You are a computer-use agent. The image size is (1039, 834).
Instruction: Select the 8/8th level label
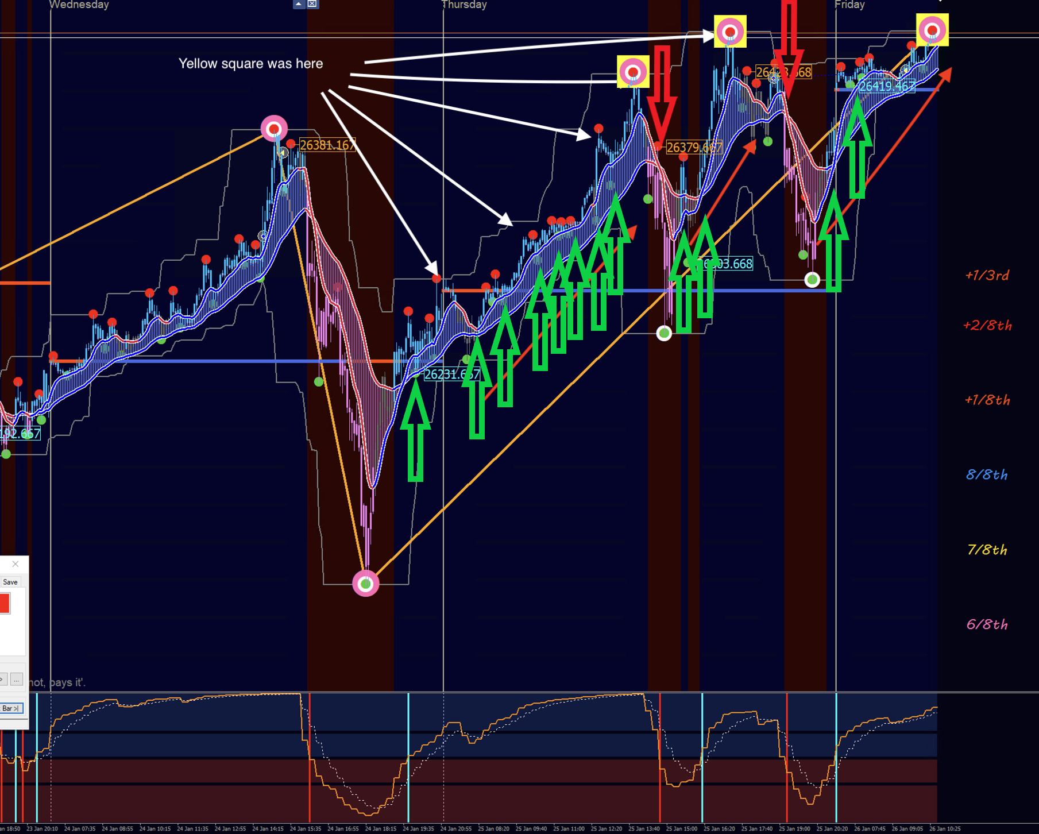click(x=987, y=475)
